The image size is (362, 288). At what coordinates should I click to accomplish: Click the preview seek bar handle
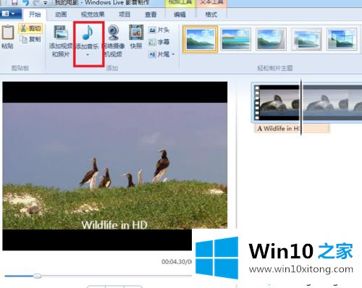[x=37, y=276]
